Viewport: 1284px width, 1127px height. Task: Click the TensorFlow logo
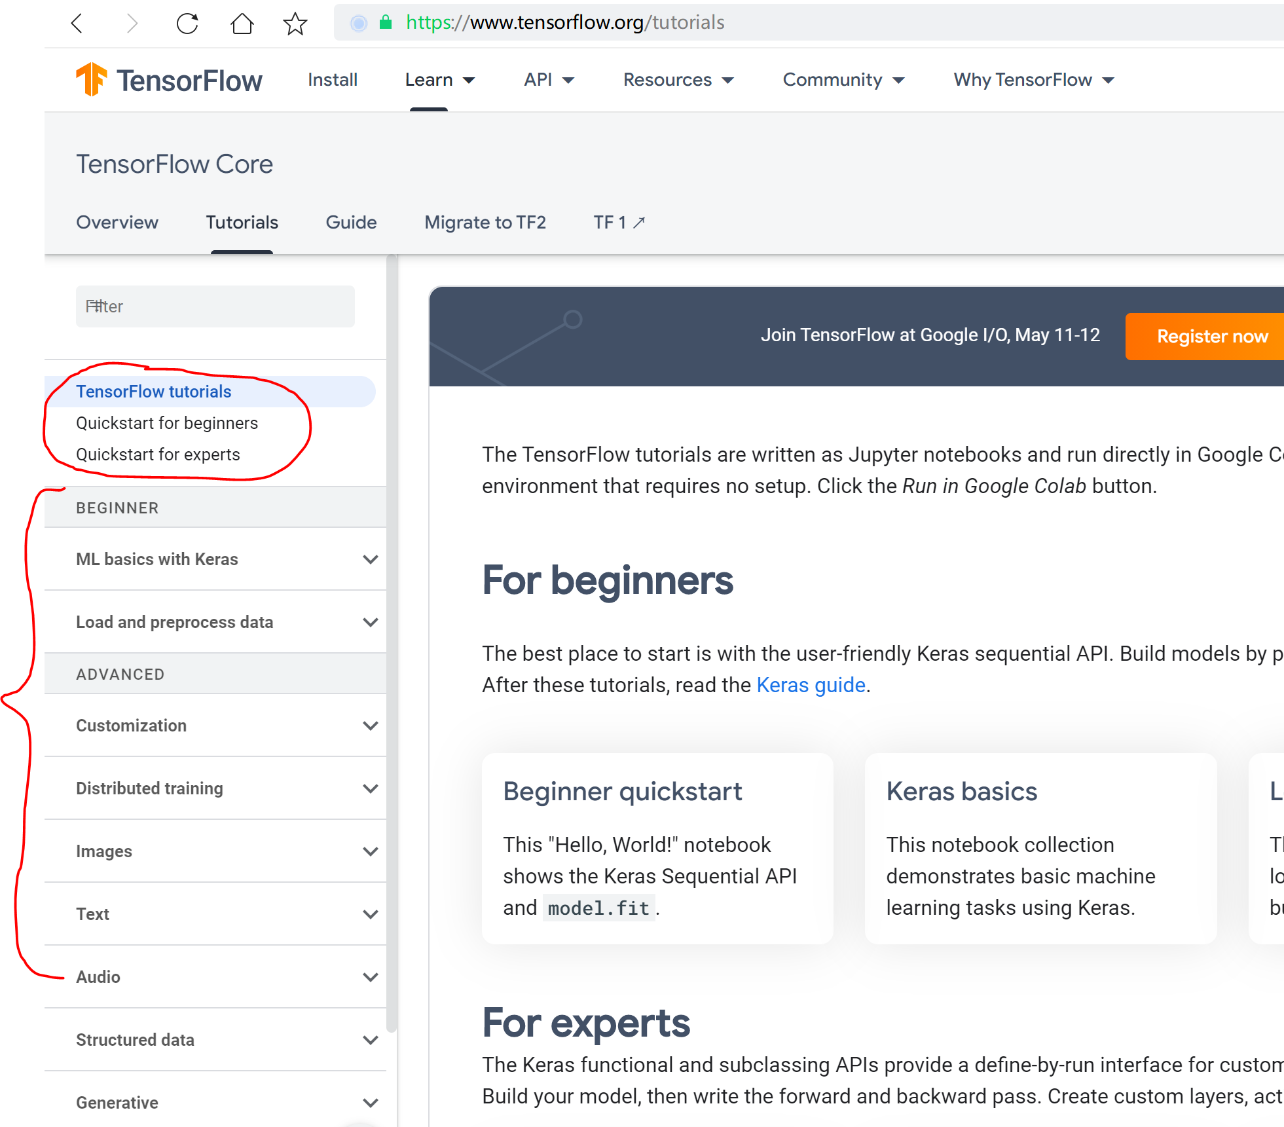(169, 80)
